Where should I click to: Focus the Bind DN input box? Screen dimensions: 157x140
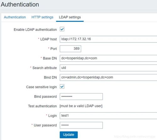pyautogui.click(x=108, y=78)
